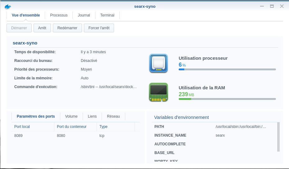Image resolution: width=289 pixels, height=169 pixels.
Task: Select the Vue d'ensemble tab
Action: pyautogui.click(x=26, y=15)
